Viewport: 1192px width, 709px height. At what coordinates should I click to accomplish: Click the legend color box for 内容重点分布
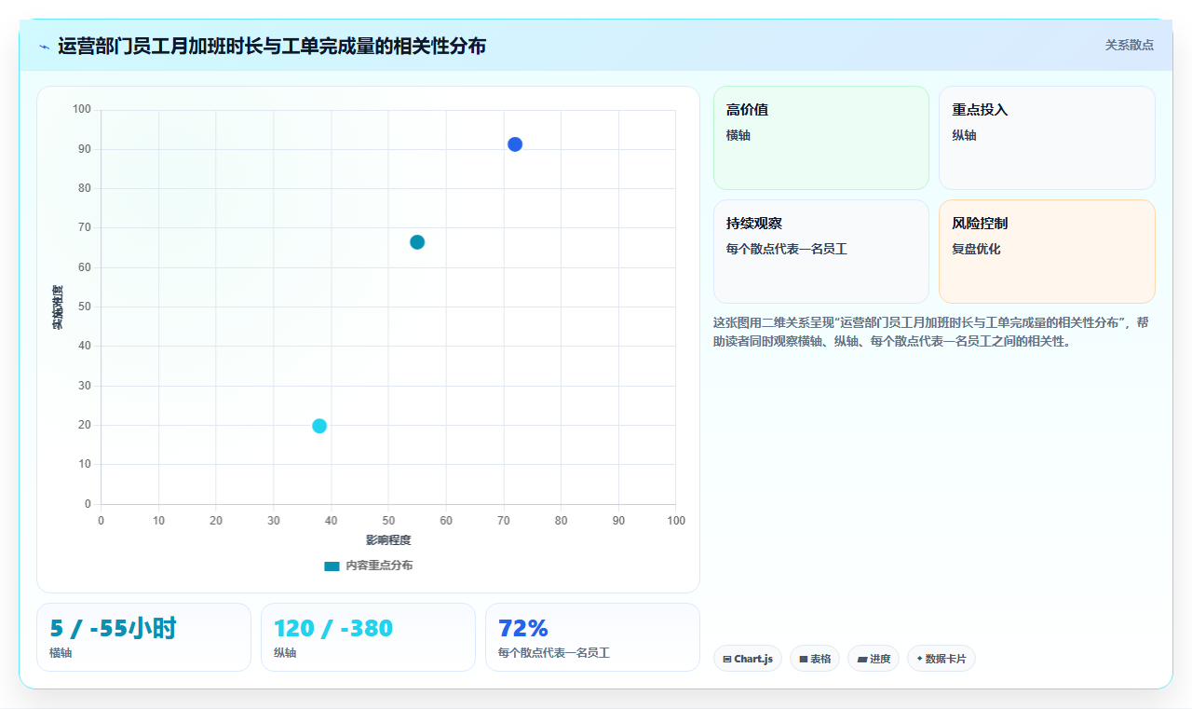point(332,566)
